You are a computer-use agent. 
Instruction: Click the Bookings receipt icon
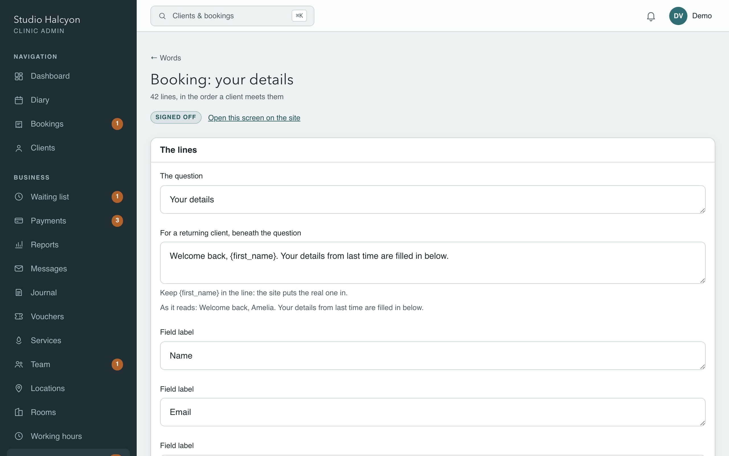[19, 124]
